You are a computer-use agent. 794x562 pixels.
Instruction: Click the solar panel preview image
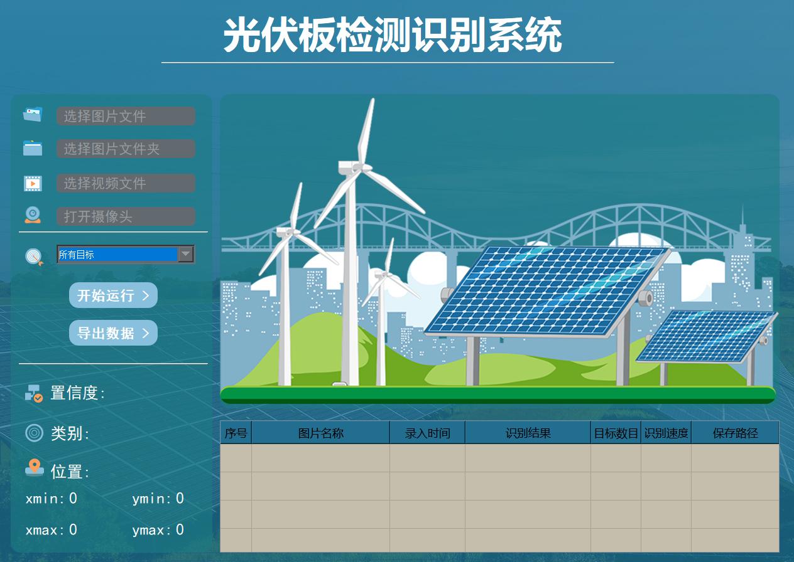[499, 249]
